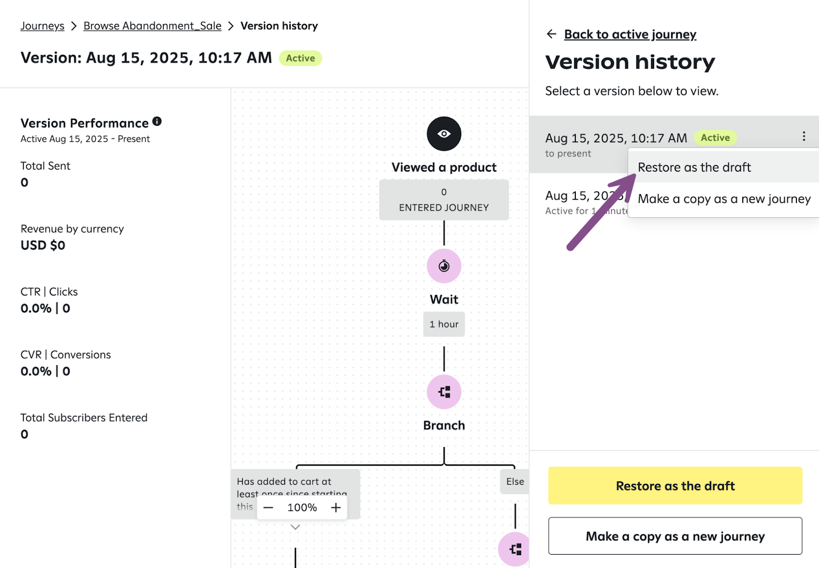
Task: Click the outlined Make a copy as a new journey button
Action: [x=675, y=536]
